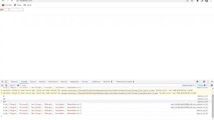Viewport: 214px width, 120px height.
Task: Open the iframe_form_check.js.map extension link
Action: pyautogui.click(x=108, y=90)
